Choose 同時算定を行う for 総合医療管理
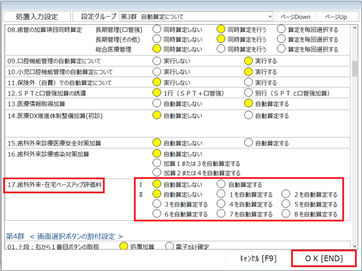Screen dimensions: 362x271 [x=221, y=50]
